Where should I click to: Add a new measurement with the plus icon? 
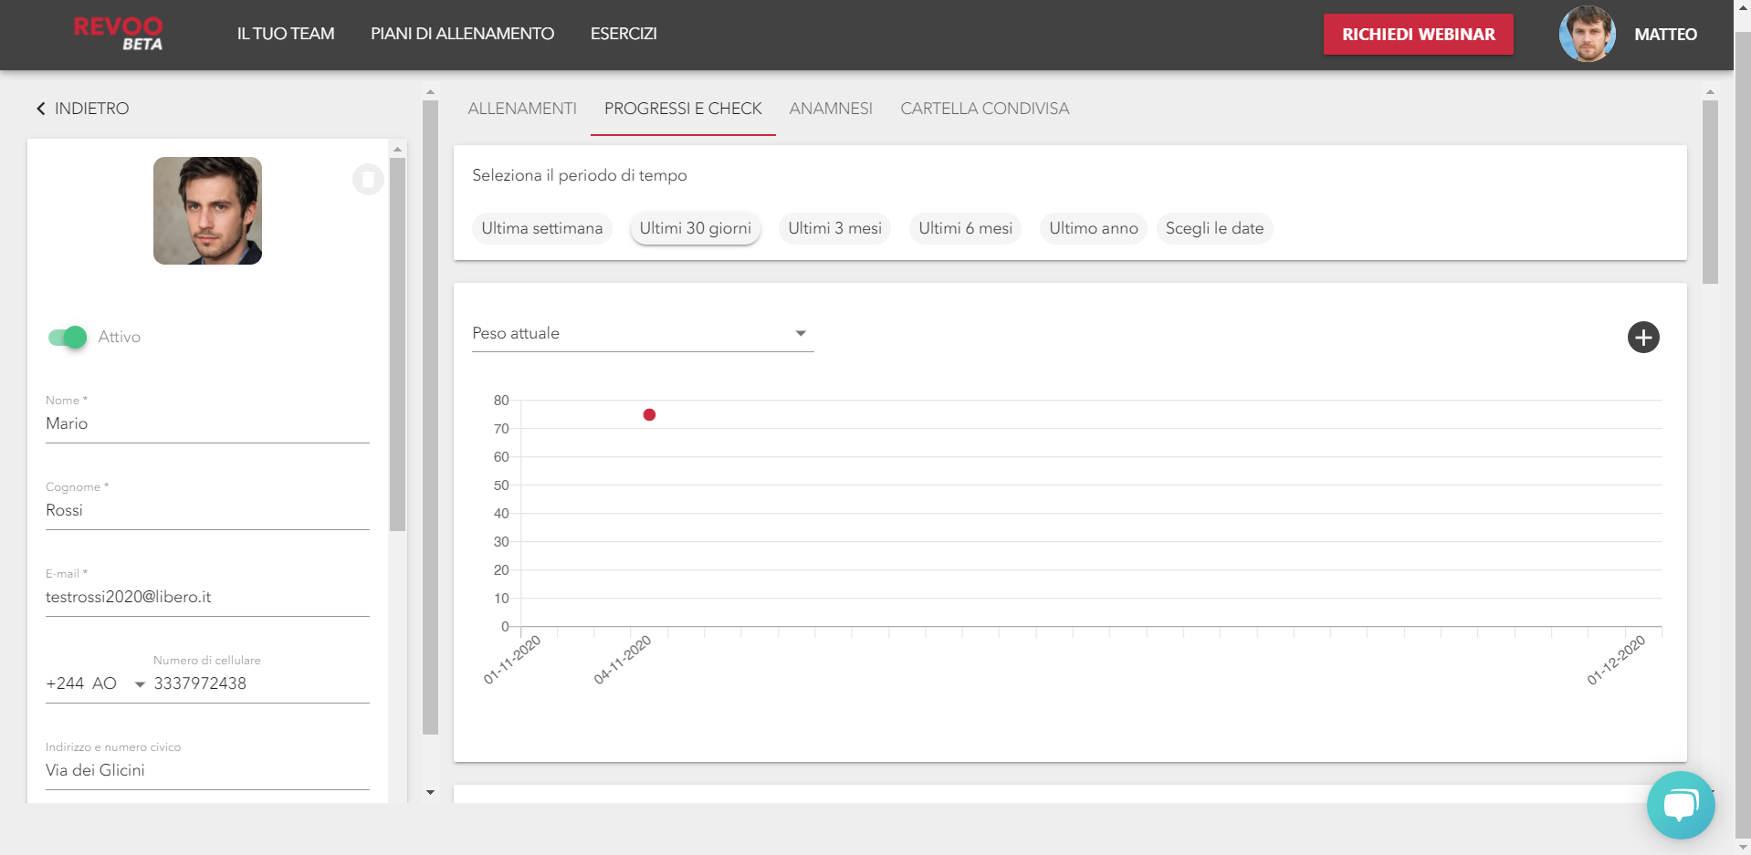click(1643, 338)
